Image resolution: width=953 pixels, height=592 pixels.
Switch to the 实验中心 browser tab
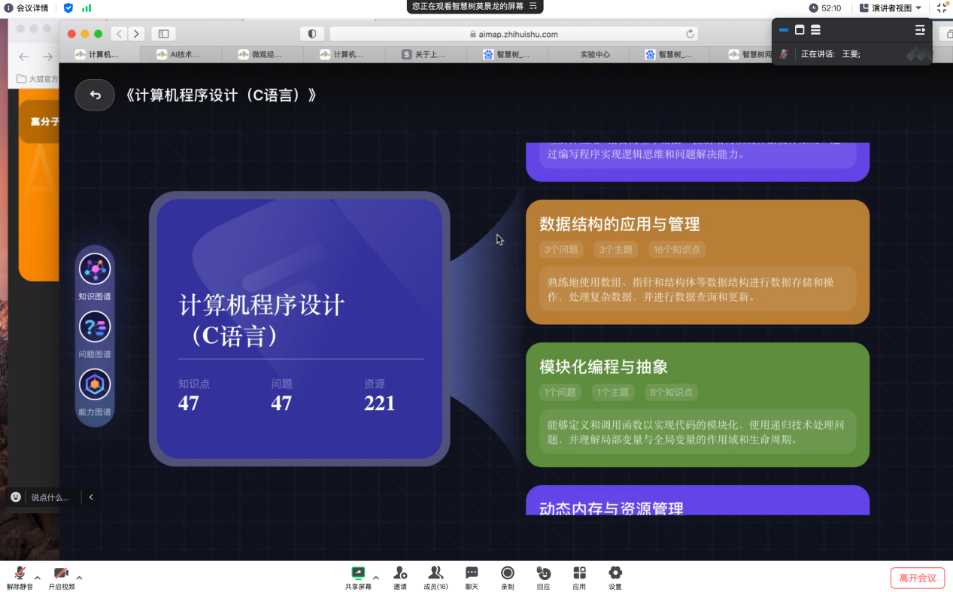coord(595,54)
